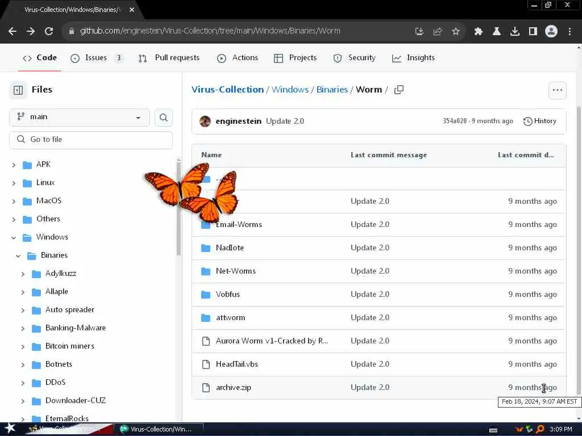Reload the page with the refresh icon
The image size is (582, 436).
pos(49,31)
